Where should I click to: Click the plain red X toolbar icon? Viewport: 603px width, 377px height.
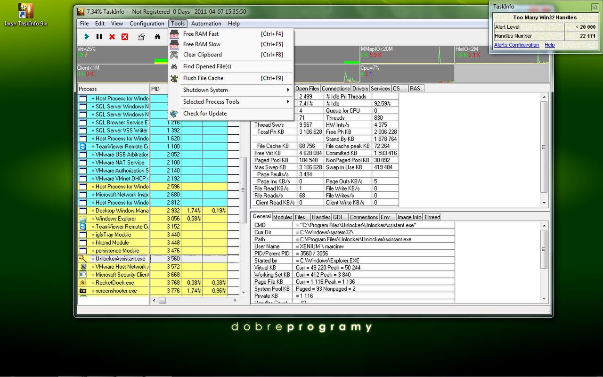click(112, 36)
